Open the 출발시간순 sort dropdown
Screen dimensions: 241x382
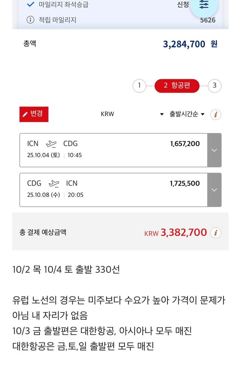(x=187, y=114)
